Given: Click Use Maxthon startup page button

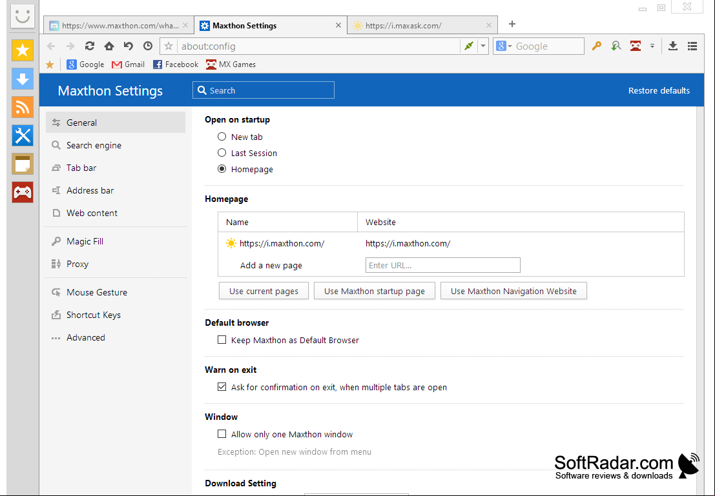Looking at the screenshot, I should click(x=375, y=291).
